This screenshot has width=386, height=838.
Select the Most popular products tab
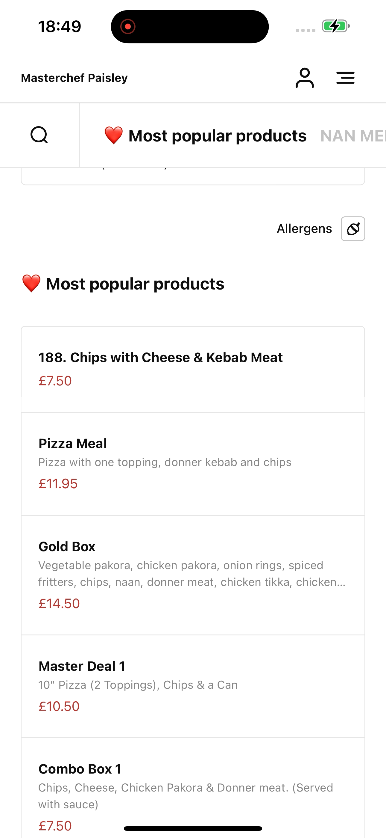pos(205,136)
